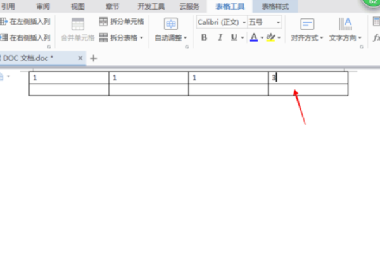Apply the font color A icon
380x254 pixels.
pyautogui.click(x=254, y=37)
